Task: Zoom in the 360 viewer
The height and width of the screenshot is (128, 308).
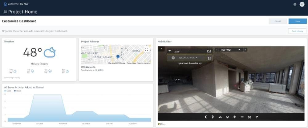Action: 235,117
